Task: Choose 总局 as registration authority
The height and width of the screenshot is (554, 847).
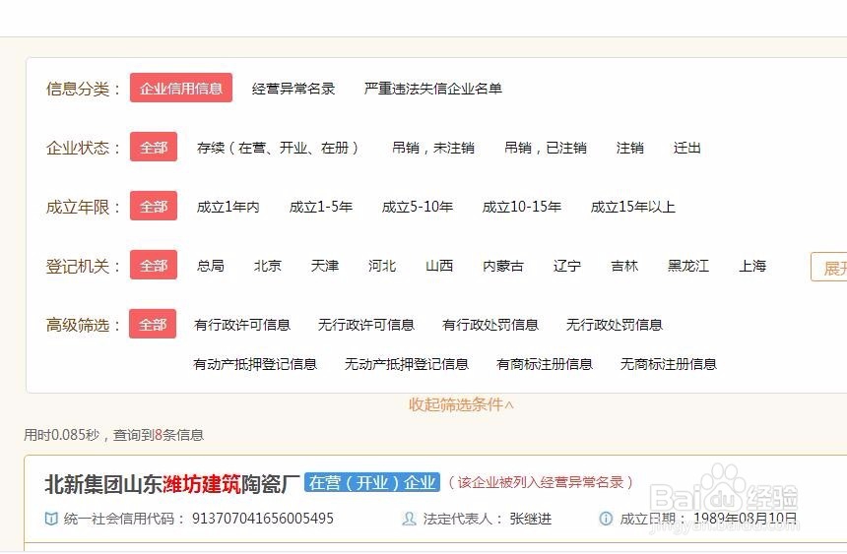Action: 211,265
